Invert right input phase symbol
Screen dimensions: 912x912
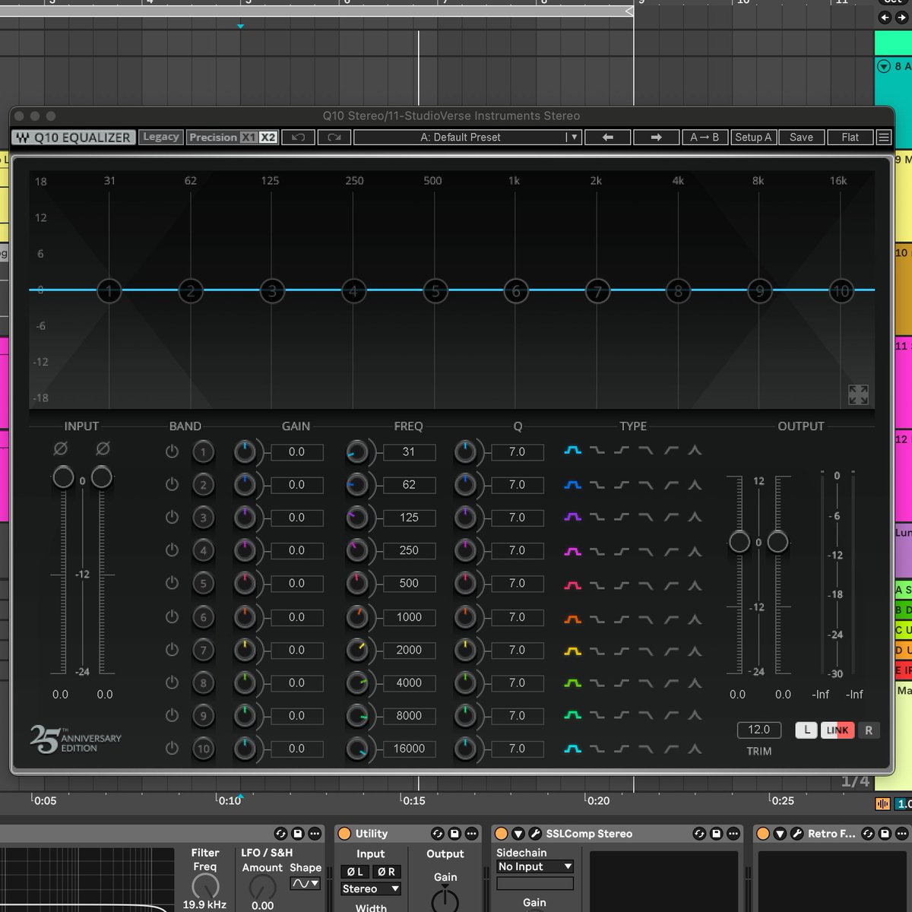(103, 449)
